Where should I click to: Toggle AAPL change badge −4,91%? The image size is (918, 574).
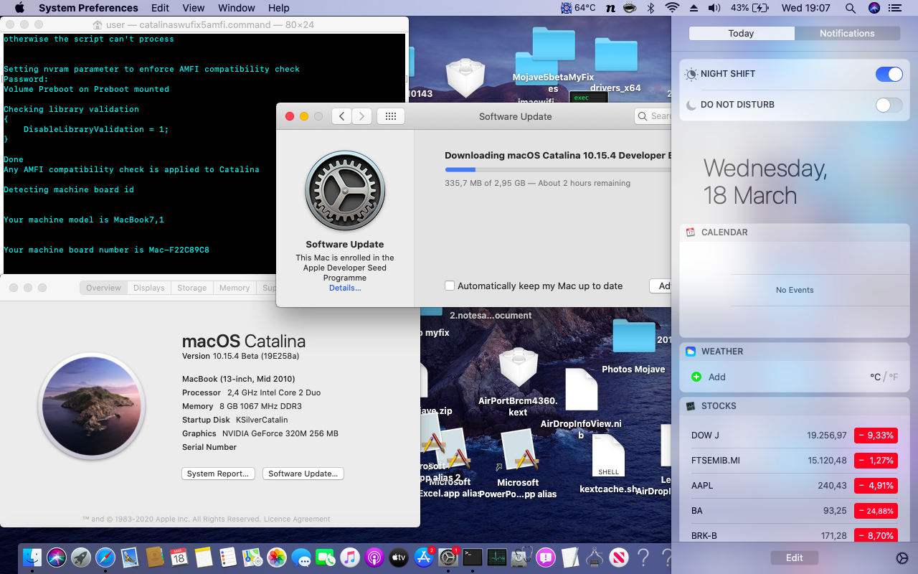pyautogui.click(x=876, y=486)
